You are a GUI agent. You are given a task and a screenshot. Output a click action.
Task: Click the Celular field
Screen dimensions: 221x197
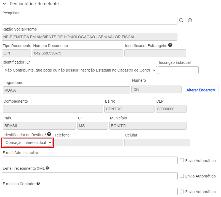click(157, 143)
